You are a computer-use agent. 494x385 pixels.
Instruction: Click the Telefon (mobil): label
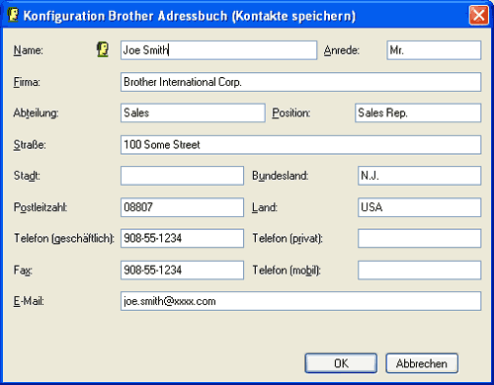[x=287, y=270]
